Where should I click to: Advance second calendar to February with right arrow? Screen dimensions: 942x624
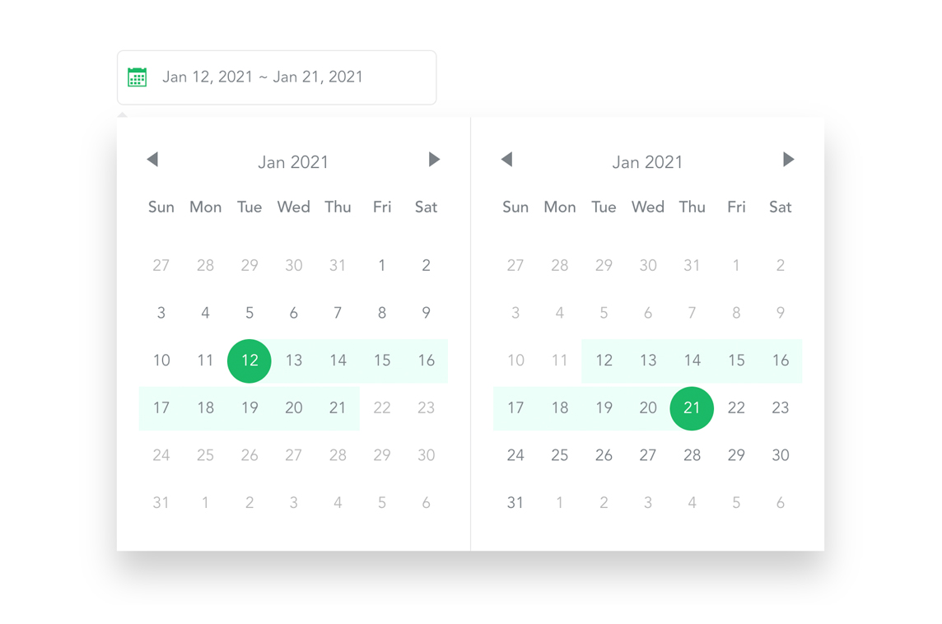tap(788, 161)
